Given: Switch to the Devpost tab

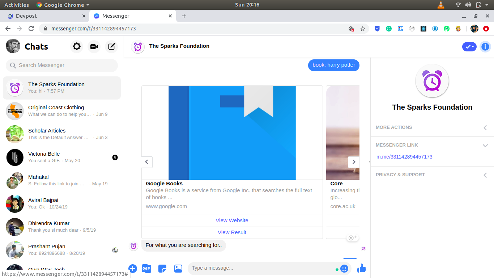Looking at the screenshot, I should click(44, 16).
